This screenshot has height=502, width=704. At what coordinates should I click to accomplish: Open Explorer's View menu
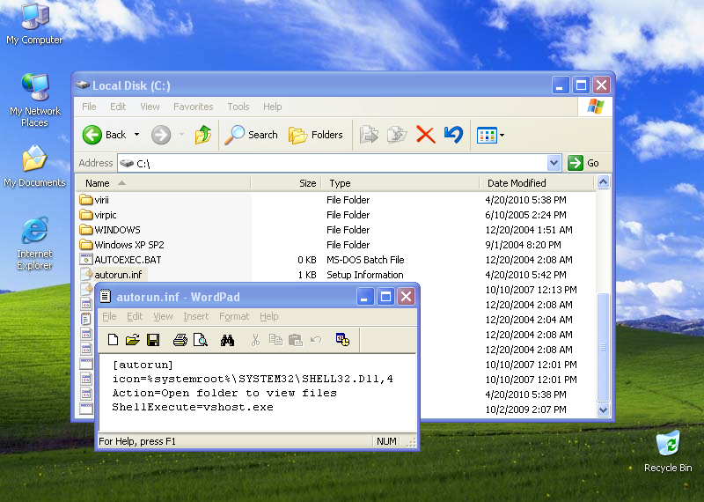[150, 107]
